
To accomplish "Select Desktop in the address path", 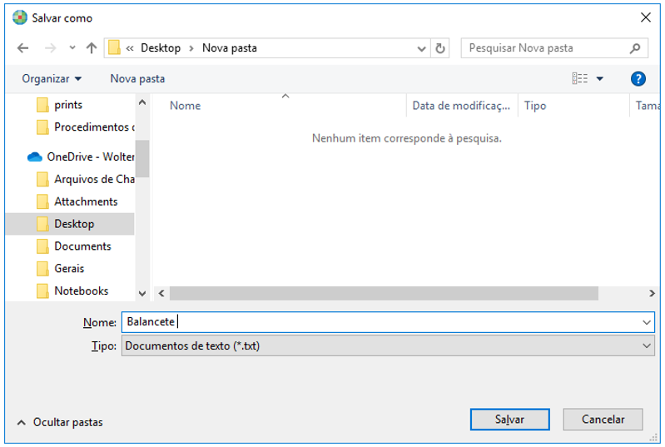I will 161,48.
